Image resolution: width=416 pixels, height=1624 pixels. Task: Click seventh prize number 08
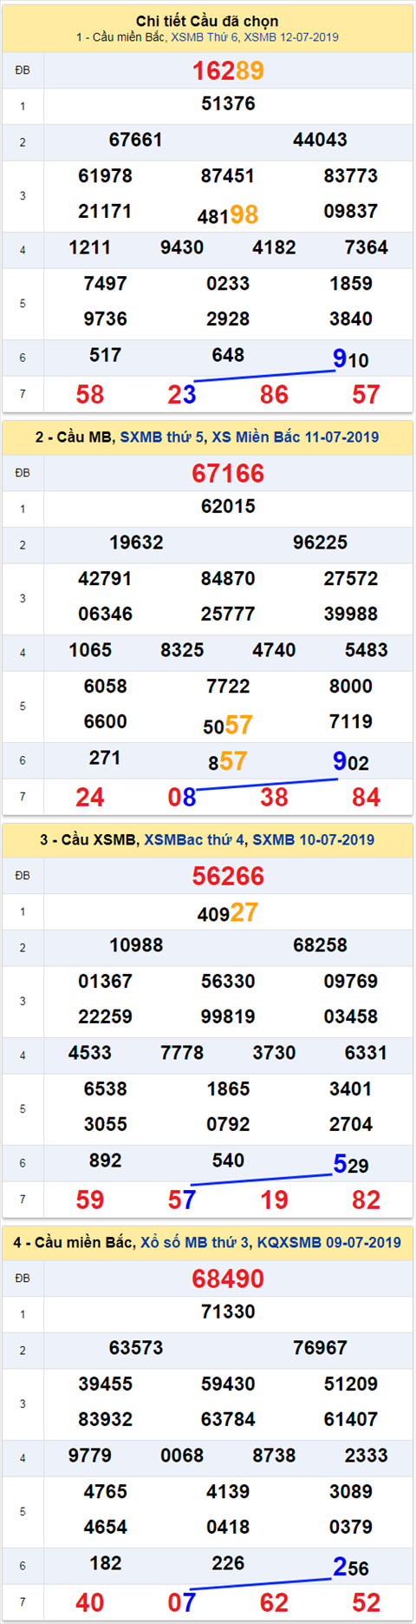point(182,798)
